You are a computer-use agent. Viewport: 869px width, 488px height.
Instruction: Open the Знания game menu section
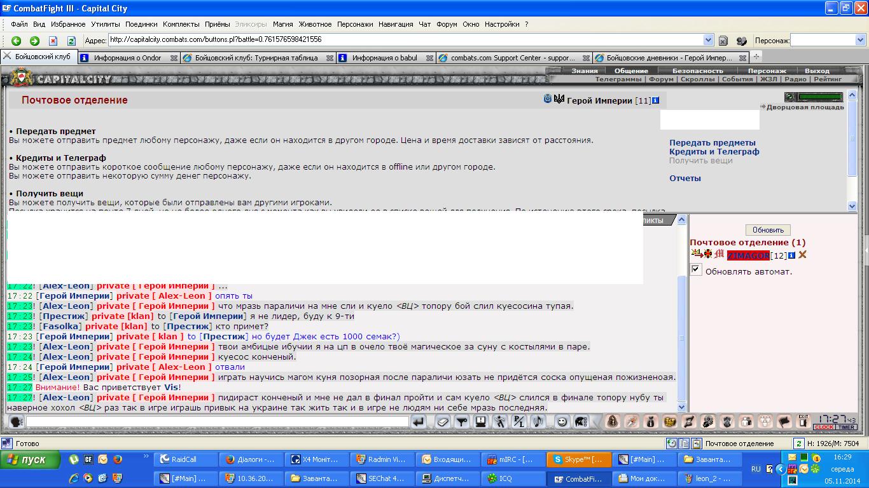coord(584,71)
